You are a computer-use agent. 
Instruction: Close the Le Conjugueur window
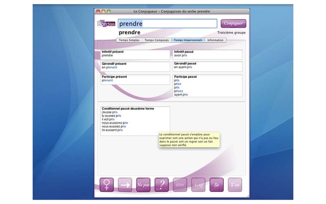tap(98, 11)
